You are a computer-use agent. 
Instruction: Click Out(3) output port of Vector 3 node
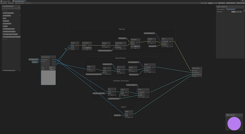pos(78,46)
